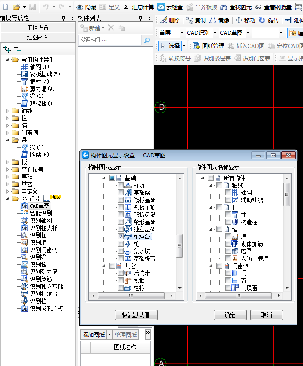Viewport: 303px width, 366px height.
Task: Run 汇总计算 from the toolbar
Action: 139,7
